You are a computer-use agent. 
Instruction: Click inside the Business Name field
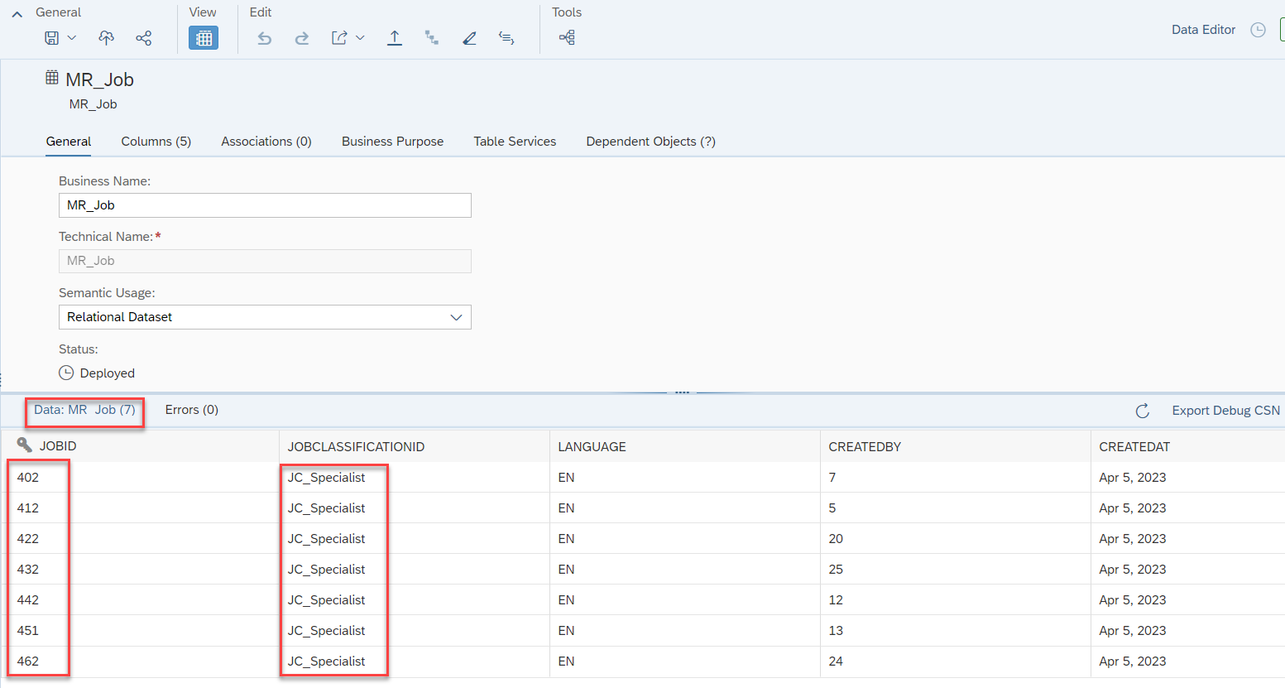265,204
